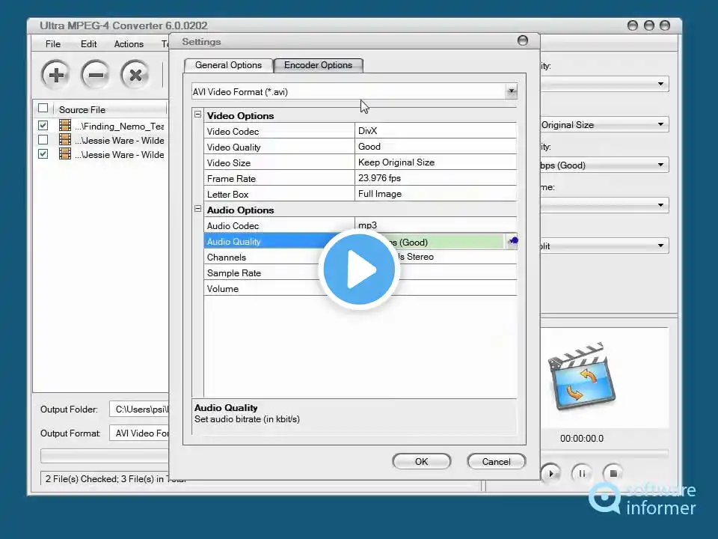
Task: Click the Software Informer logo
Action: click(642, 499)
